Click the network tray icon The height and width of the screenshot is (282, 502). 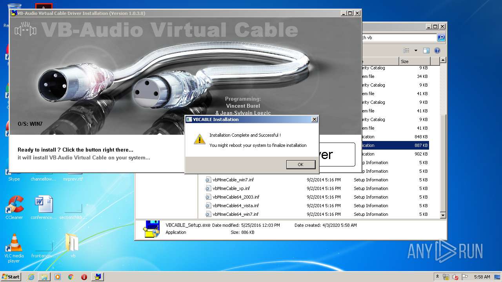tap(446, 277)
